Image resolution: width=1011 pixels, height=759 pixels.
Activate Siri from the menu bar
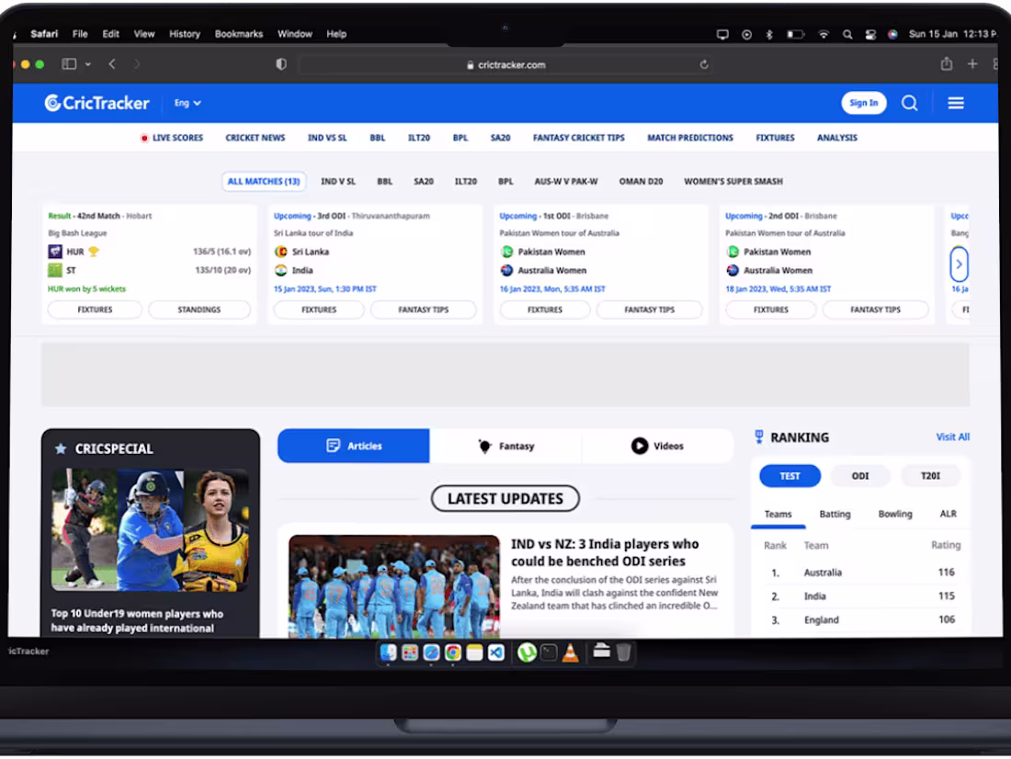[892, 34]
